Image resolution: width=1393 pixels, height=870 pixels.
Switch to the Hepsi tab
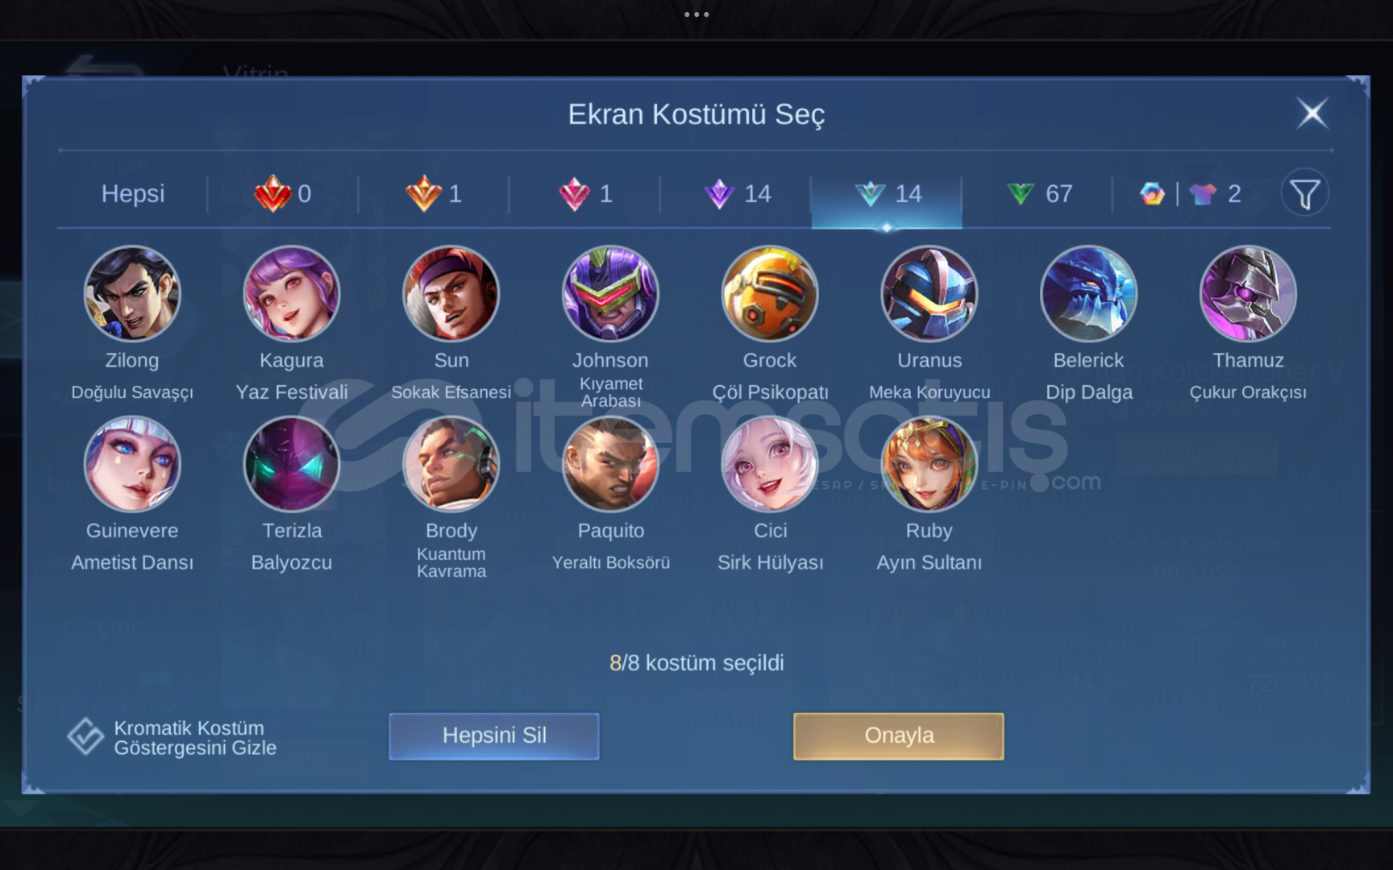133,193
